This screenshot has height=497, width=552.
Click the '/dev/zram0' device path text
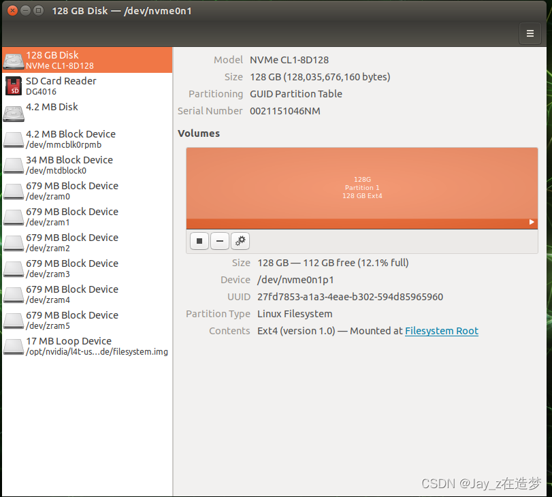coord(48,197)
